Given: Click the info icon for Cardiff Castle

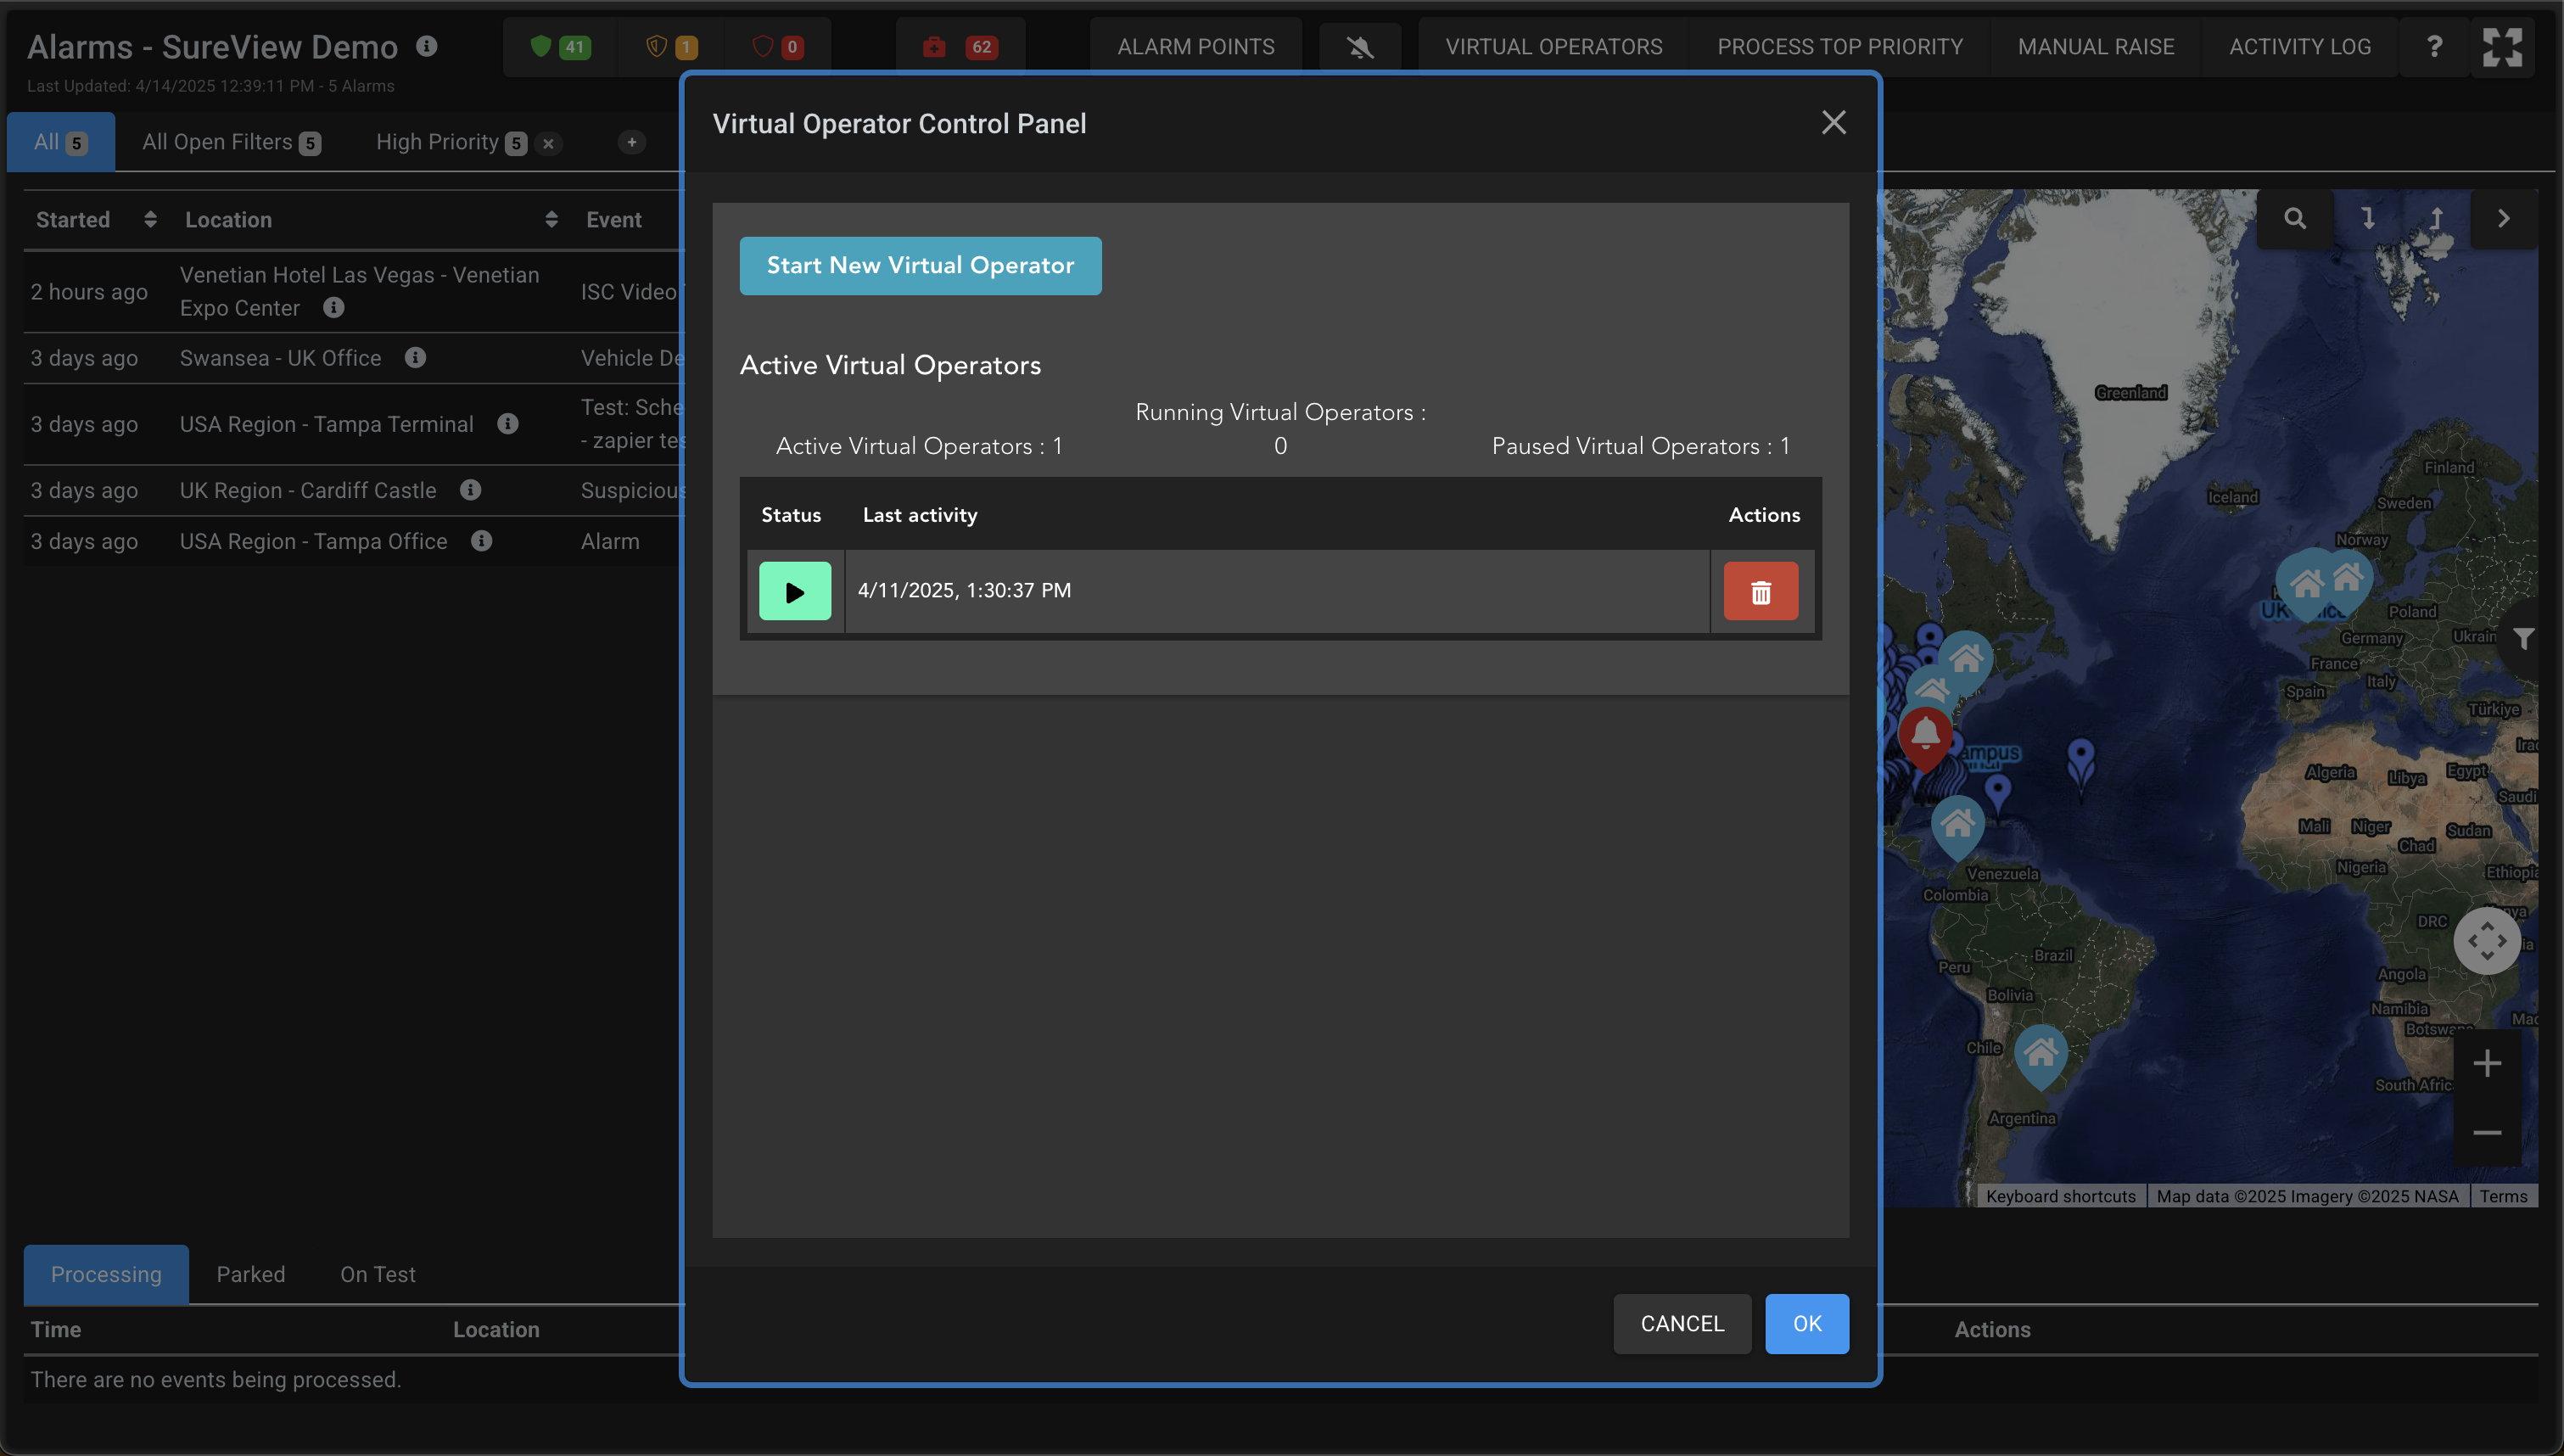Looking at the screenshot, I should tap(471, 490).
